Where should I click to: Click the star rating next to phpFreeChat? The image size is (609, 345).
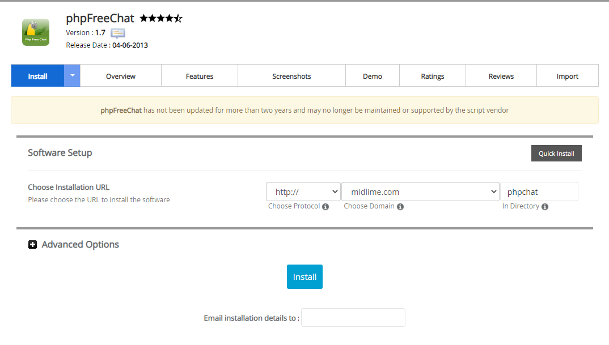pos(160,18)
